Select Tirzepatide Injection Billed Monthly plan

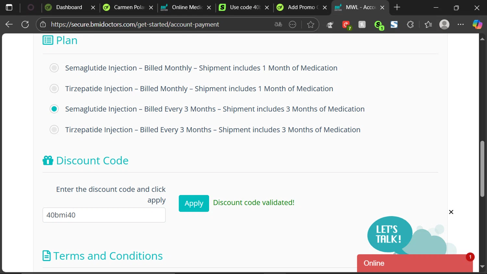click(x=54, y=88)
